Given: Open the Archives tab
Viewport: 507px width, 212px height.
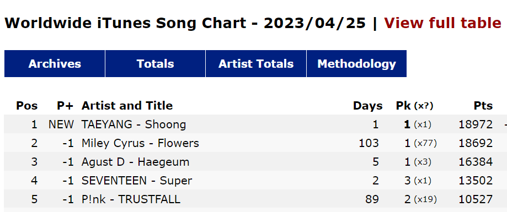Looking at the screenshot, I should pos(55,63).
